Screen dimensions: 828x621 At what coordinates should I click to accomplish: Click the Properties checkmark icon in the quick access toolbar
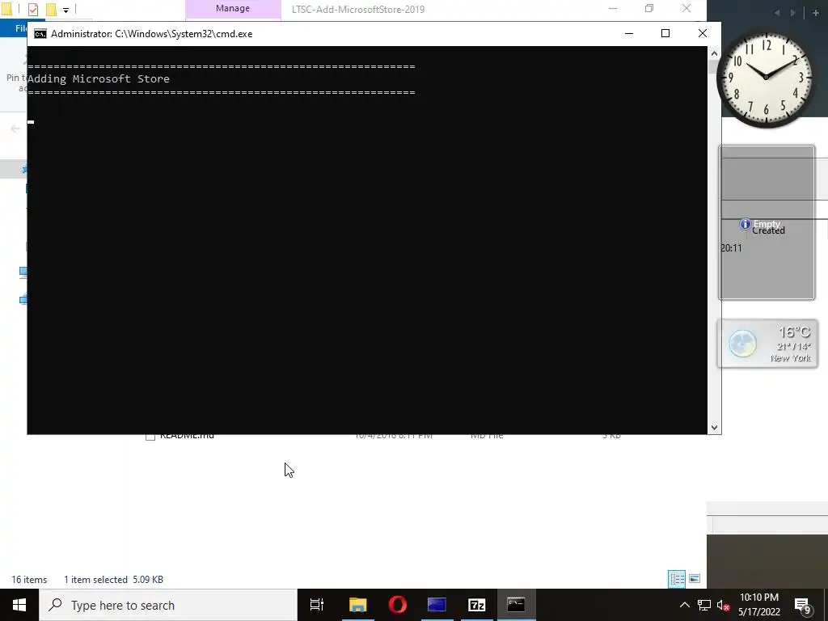(x=32, y=9)
